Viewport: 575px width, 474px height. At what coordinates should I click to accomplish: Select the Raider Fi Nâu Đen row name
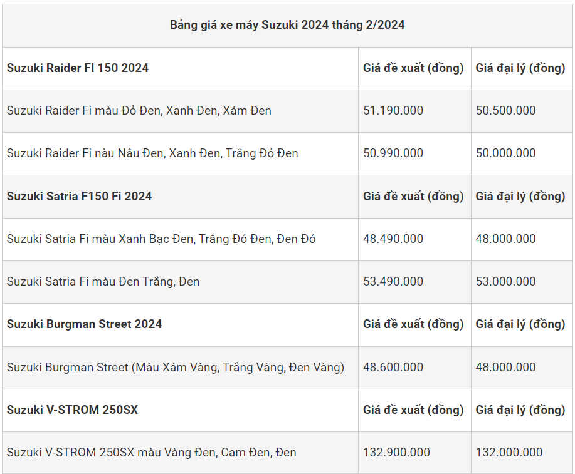pyautogui.click(x=152, y=153)
